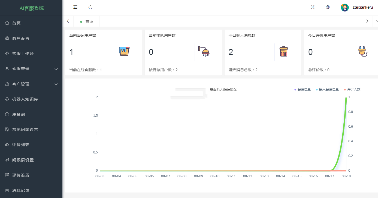Click the 今日评价用户数 card heading
Screen dimensions: 378x198
tap(322, 35)
